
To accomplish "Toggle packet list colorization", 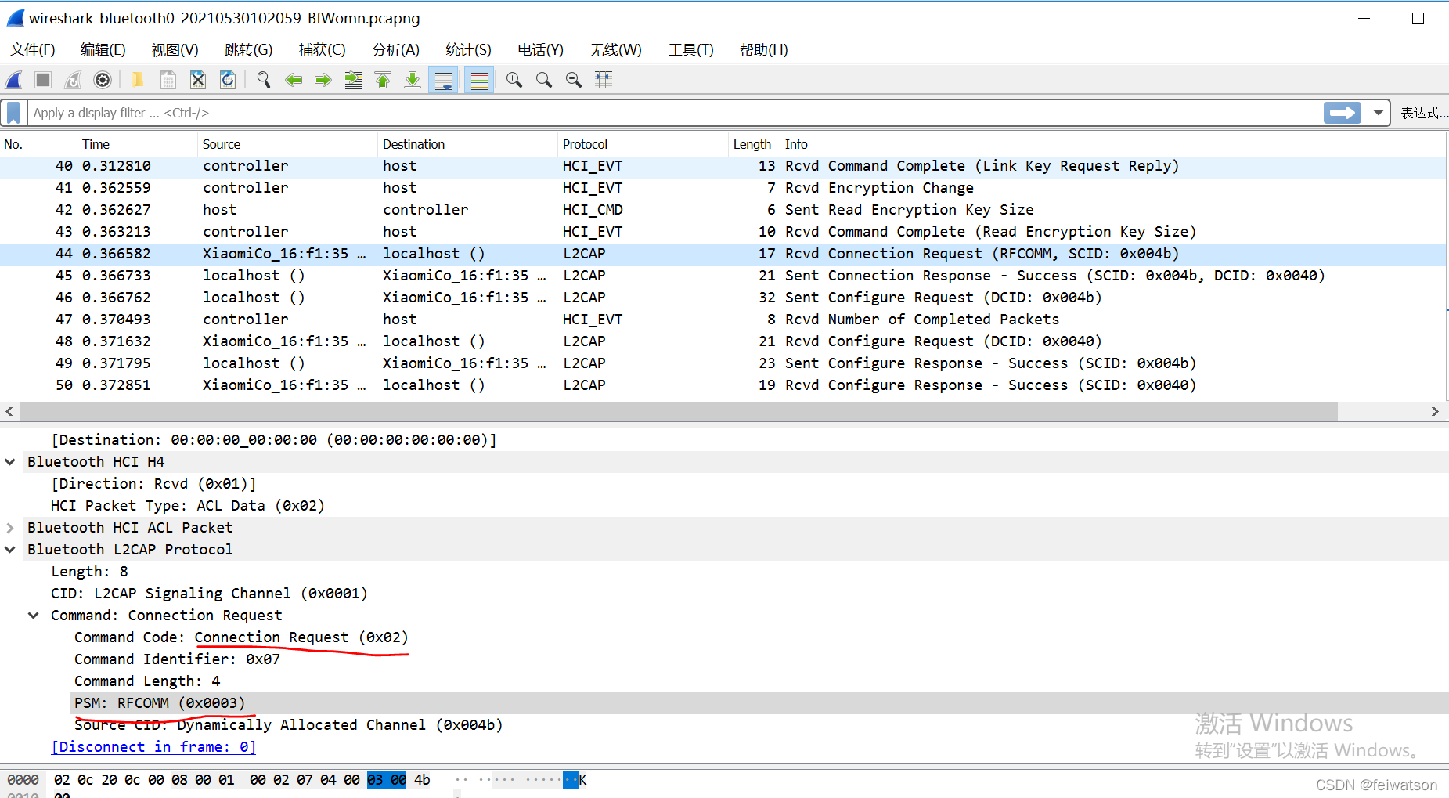I will pos(480,80).
